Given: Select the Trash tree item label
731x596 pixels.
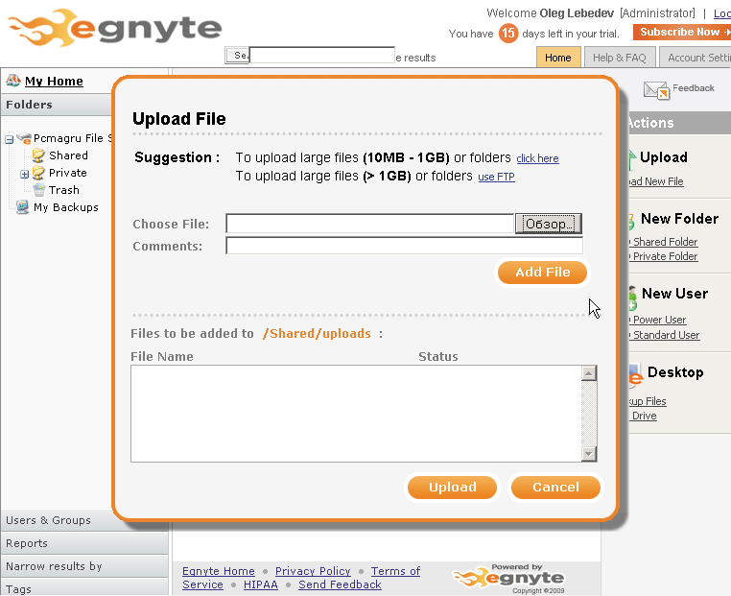Looking at the screenshot, I should (64, 190).
